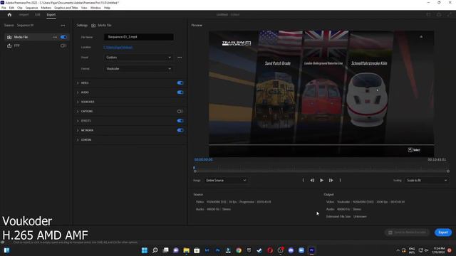The width and height of the screenshot is (456, 256).
Task: Click the right zoom handle of the preview timeline
Action: pos(448,171)
